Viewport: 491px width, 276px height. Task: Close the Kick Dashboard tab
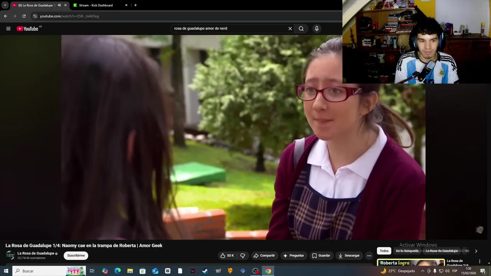(x=126, y=5)
